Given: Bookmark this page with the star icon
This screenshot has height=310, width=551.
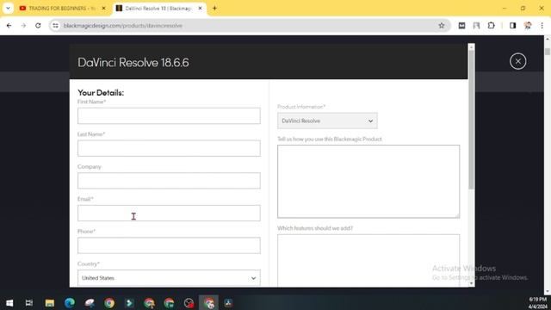Looking at the screenshot, I should tap(442, 25).
